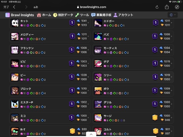Click the gold rank badge for サージ
The height and width of the screenshot is (137, 183).
155,118
